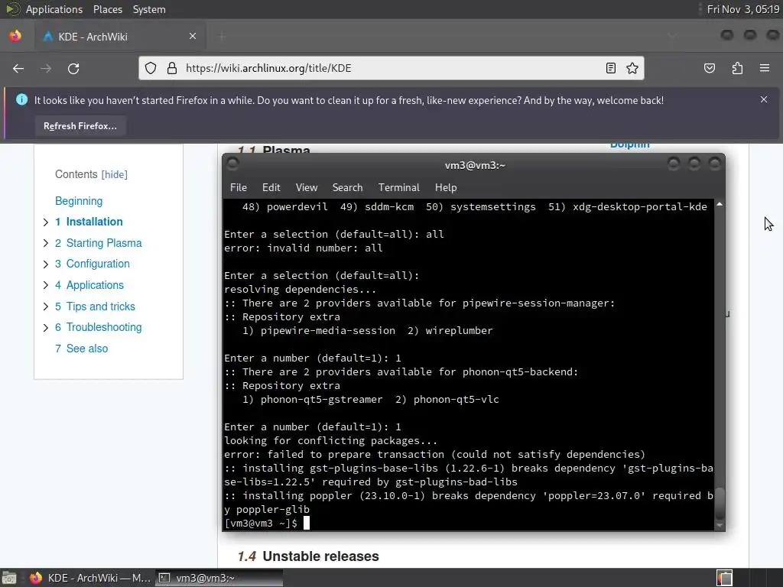This screenshot has width=783, height=587.
Task: Click the padlock site security icon
Action: (172, 68)
